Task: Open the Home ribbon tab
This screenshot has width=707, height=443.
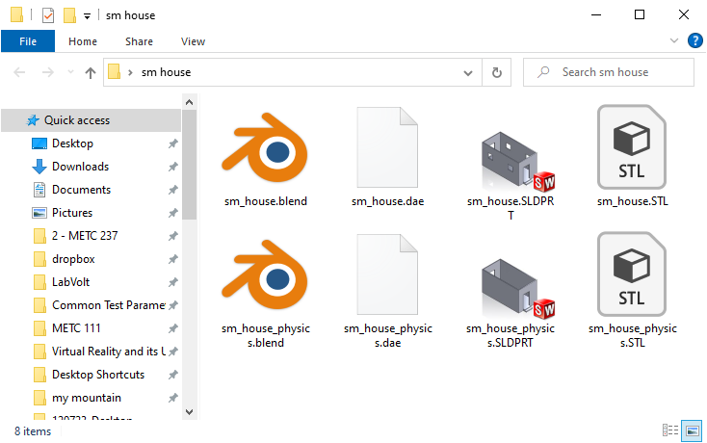Action: click(83, 41)
